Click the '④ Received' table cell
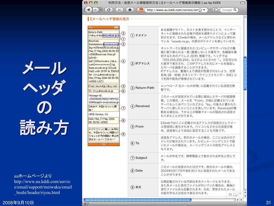This screenshot has width=274, height=206. 143,106
